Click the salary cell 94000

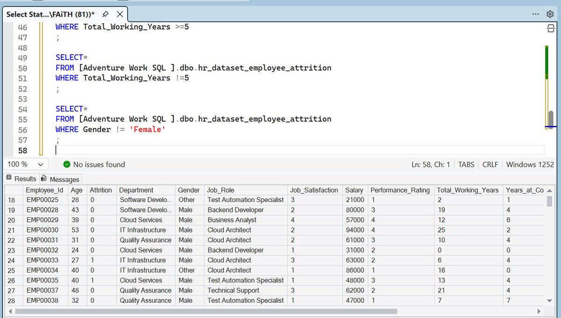pyautogui.click(x=355, y=230)
